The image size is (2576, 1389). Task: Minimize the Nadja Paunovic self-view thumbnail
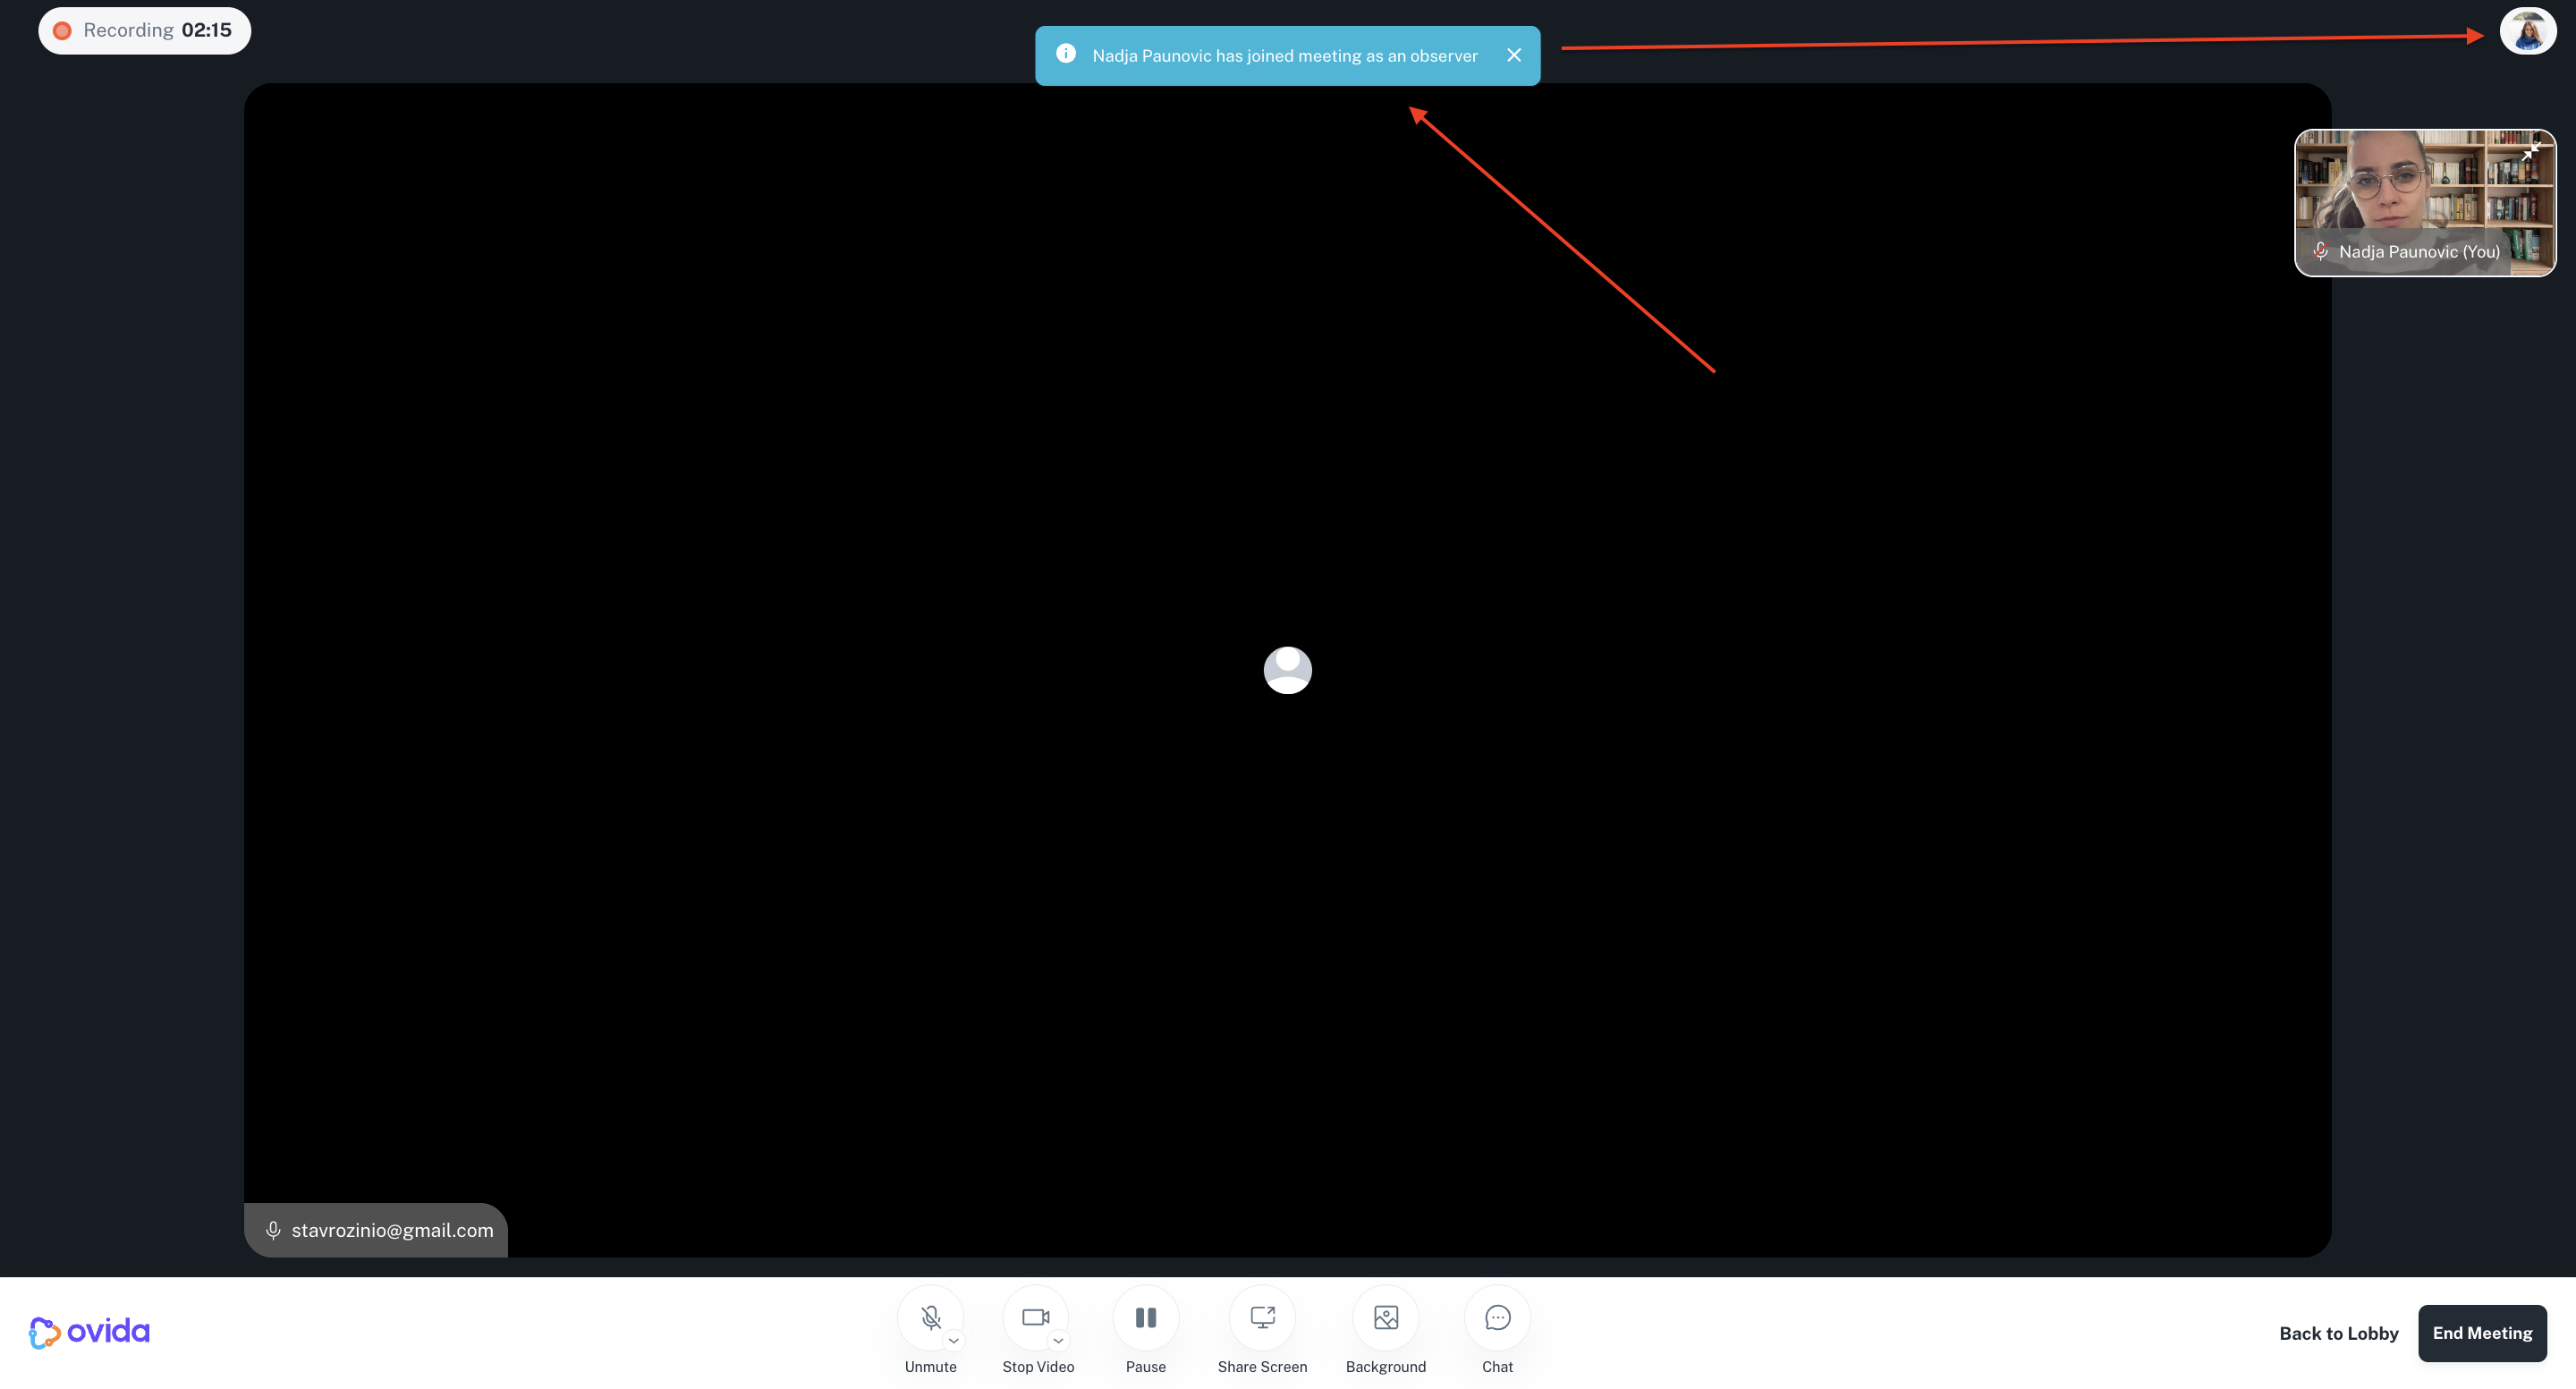click(2530, 152)
